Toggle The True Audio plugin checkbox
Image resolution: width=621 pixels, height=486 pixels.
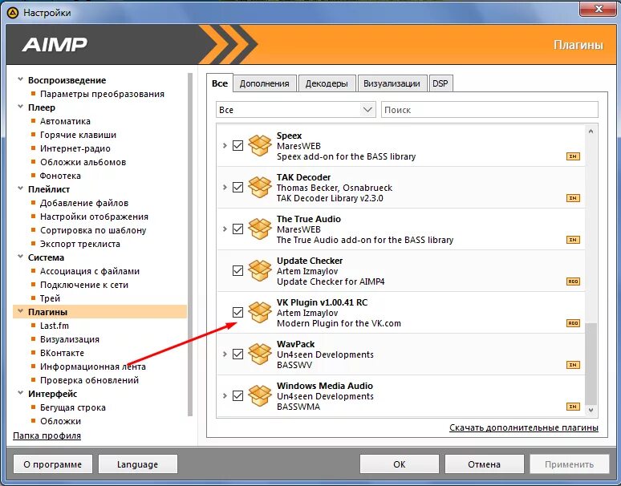237,229
